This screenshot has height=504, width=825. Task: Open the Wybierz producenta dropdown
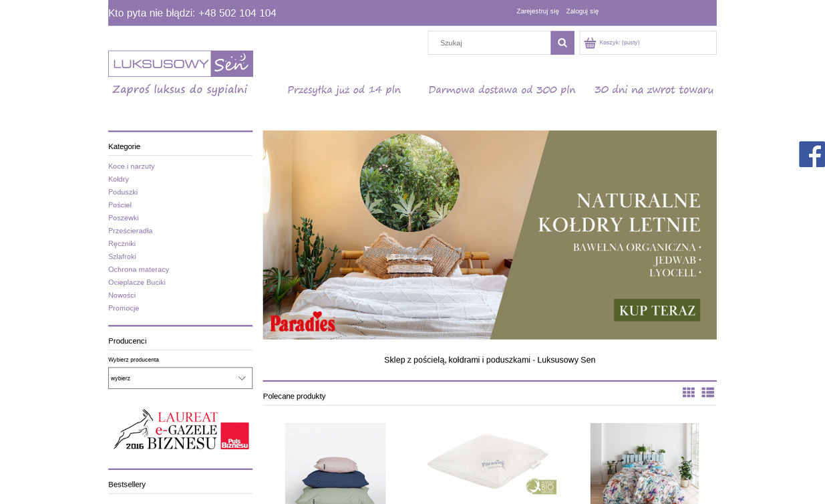tap(180, 378)
